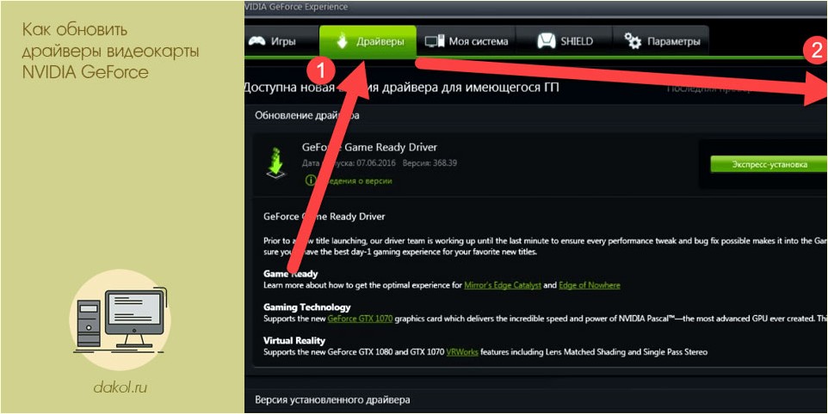Screen dimensions: 828x414
Task: Switch to the Драйверы tab
Action: pyautogui.click(x=368, y=41)
